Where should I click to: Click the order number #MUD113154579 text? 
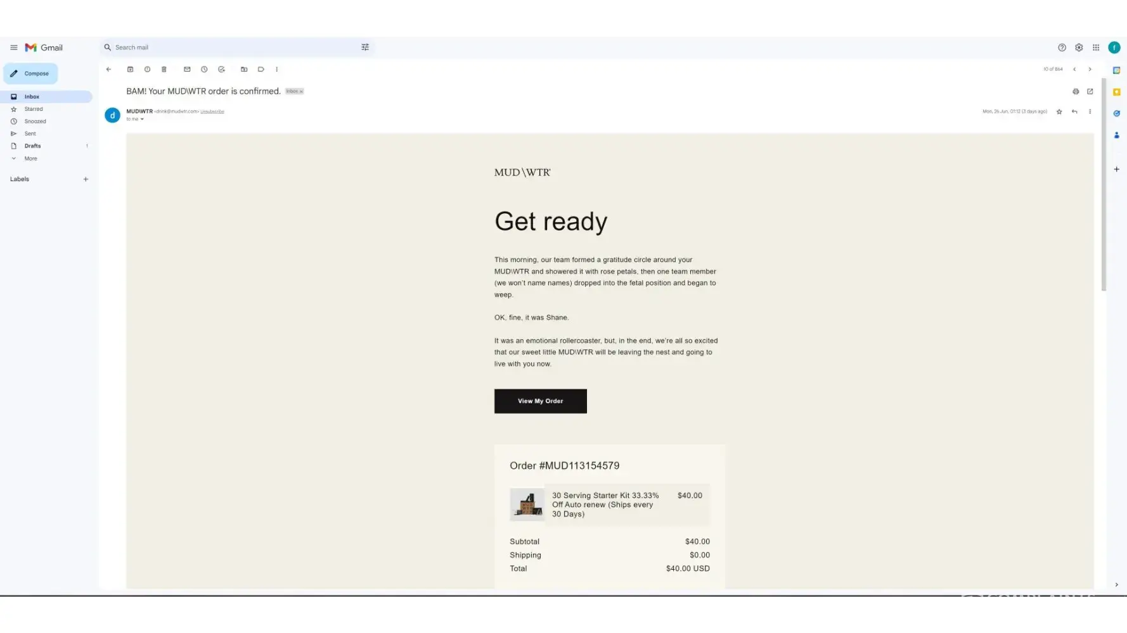pyautogui.click(x=579, y=466)
